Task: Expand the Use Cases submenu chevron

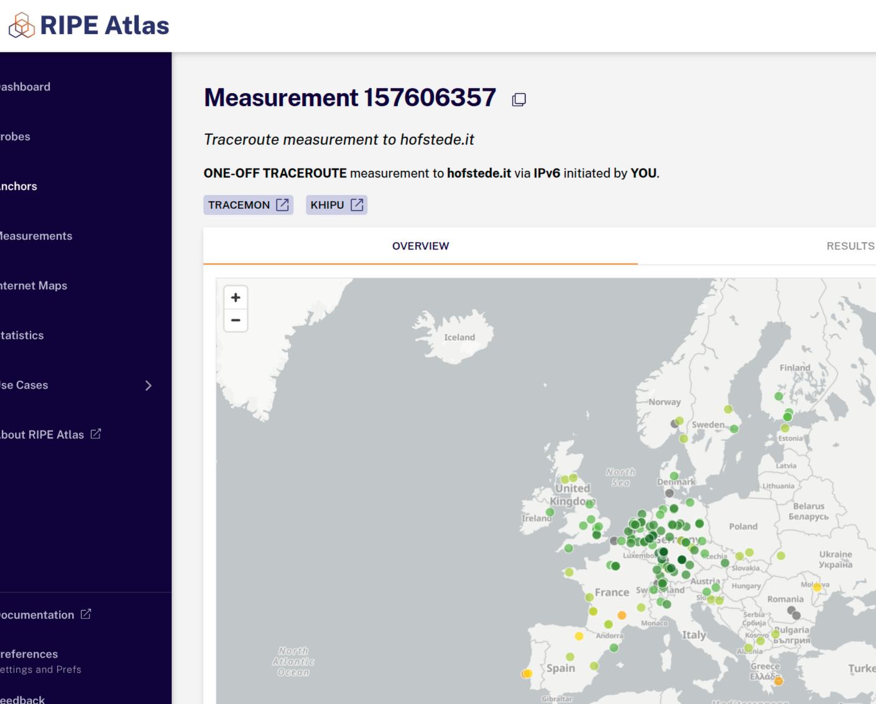Action: (148, 385)
